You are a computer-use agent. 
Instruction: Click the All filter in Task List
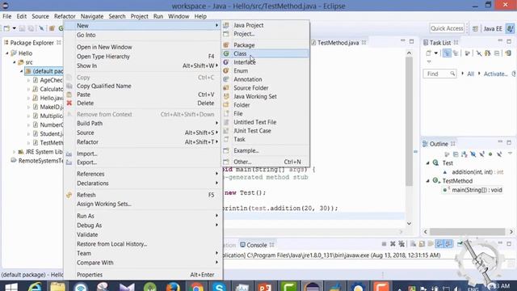470,74
